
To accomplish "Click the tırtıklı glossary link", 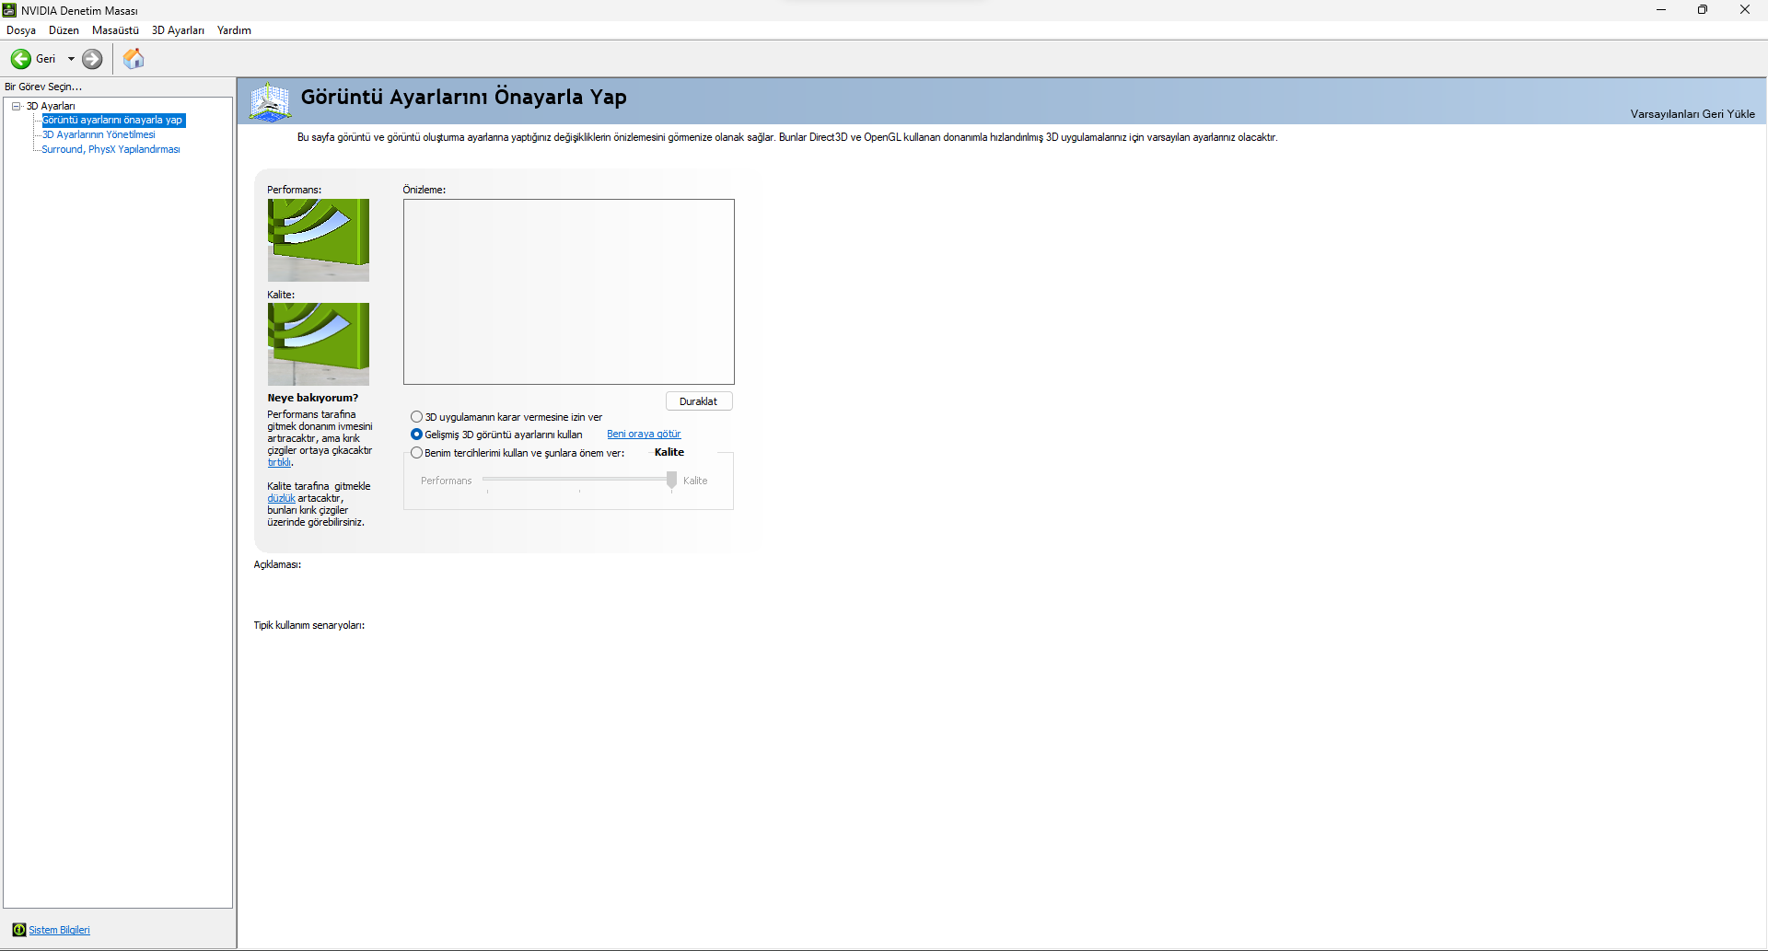I will [x=279, y=462].
